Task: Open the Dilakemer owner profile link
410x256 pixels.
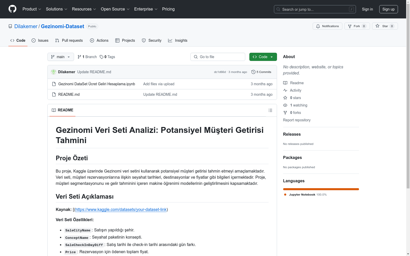Action: tap(26, 26)
